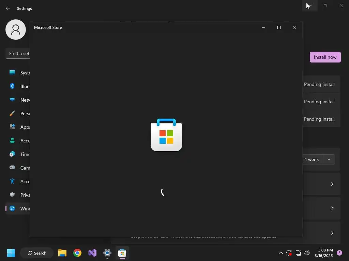Click the user profile avatar in Settings
This screenshot has height=261, width=349.
coord(16,30)
